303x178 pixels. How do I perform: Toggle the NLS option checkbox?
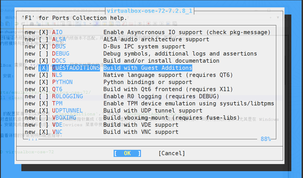(44, 75)
